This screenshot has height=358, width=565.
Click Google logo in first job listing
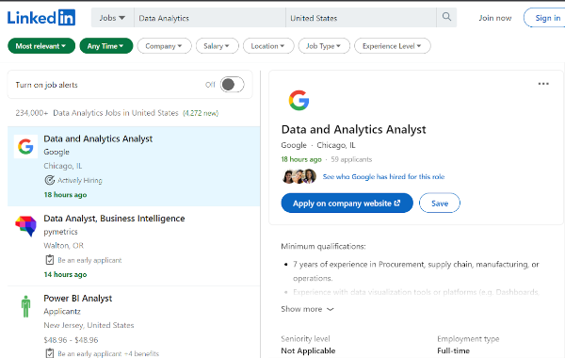pos(25,146)
